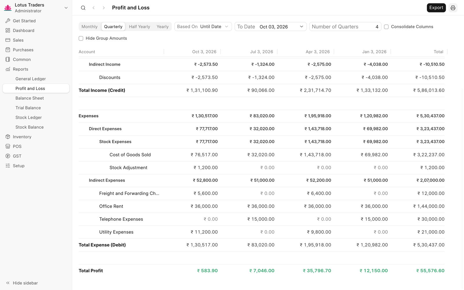The width and height of the screenshot is (464, 290).
Task: Select Profit and Loss in sidebar
Action: (x=36, y=88)
